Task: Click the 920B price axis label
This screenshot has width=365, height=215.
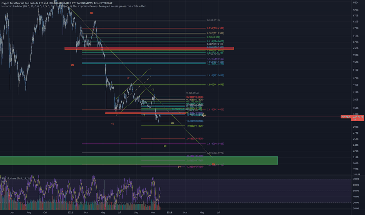Action: (356, 10)
